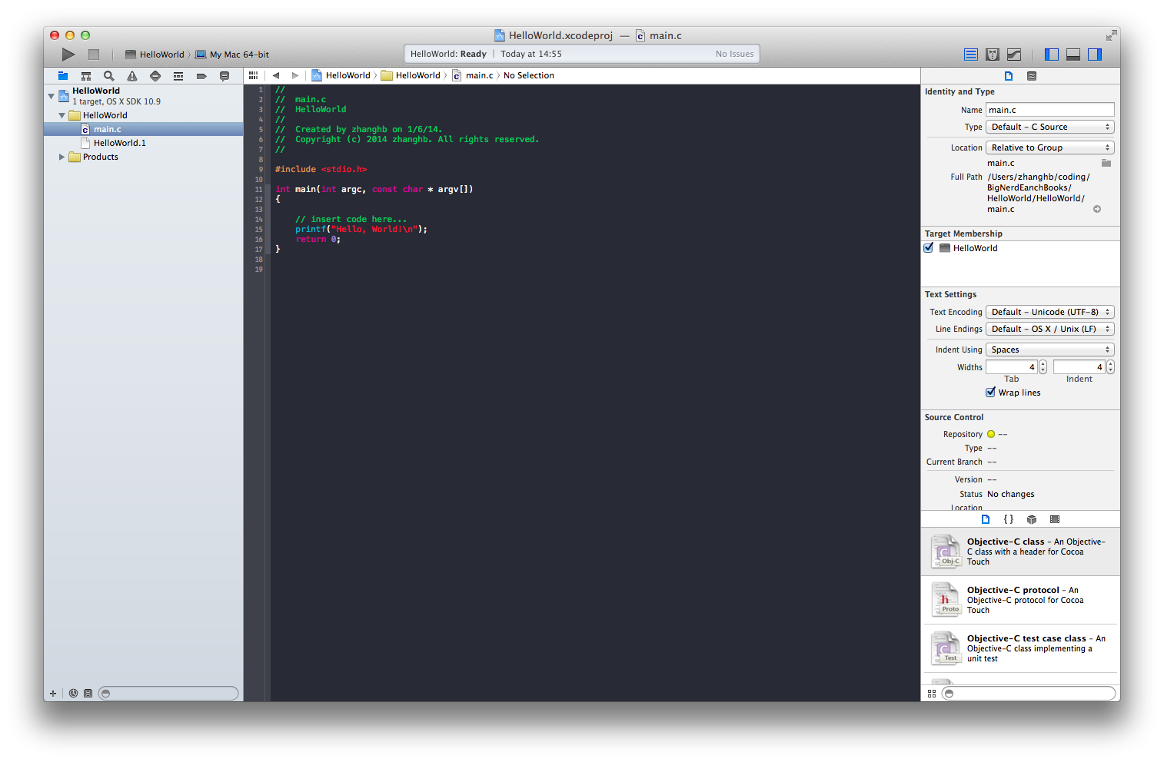The height and width of the screenshot is (762, 1164).
Task: Show the Quick Help inspector tab
Action: click(1032, 76)
